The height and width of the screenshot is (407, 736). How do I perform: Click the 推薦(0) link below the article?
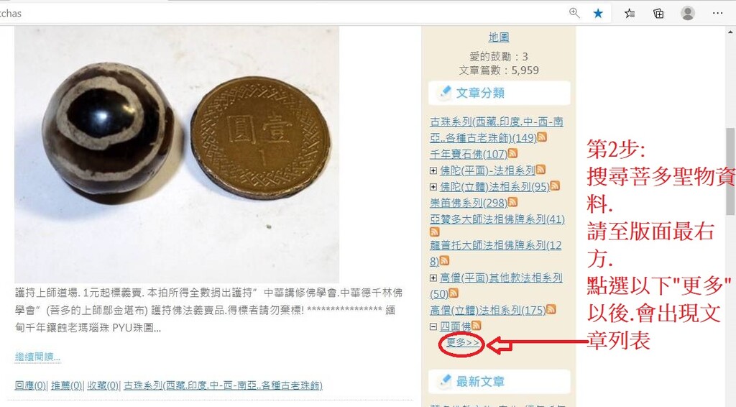click(67, 385)
